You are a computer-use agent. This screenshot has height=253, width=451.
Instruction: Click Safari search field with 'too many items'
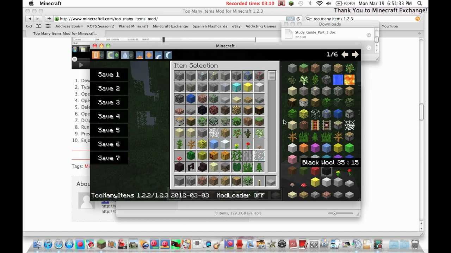[363, 19]
